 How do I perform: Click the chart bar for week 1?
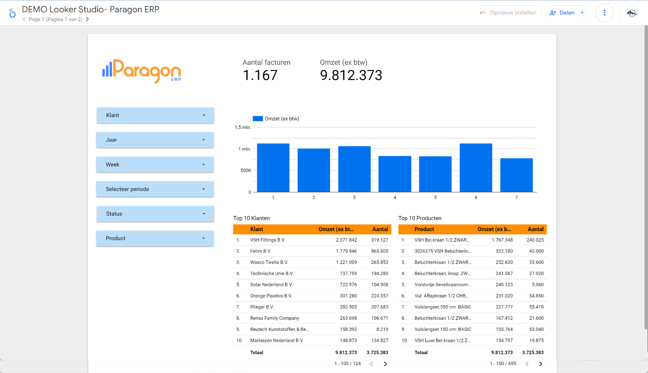pyautogui.click(x=273, y=168)
